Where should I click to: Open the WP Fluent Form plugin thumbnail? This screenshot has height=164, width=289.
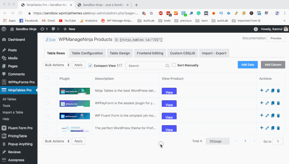[x=75, y=116]
